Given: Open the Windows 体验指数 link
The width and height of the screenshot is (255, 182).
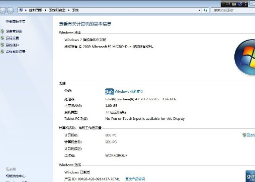Looking at the screenshot, I should click(129, 92).
